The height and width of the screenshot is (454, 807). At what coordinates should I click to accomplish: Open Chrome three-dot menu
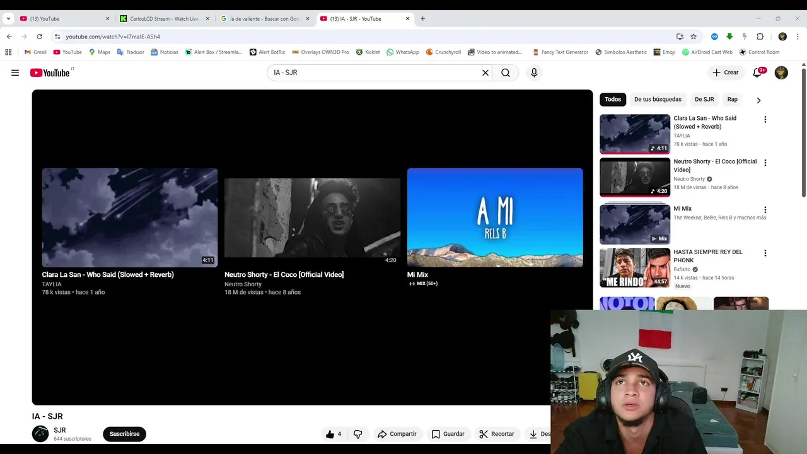[798, 37]
